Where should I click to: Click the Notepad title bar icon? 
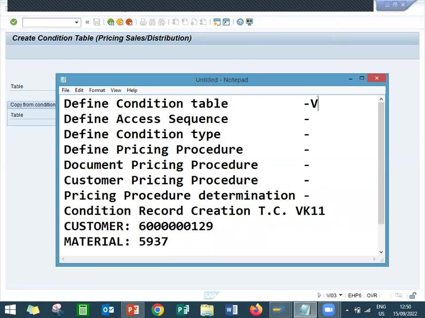[63, 79]
